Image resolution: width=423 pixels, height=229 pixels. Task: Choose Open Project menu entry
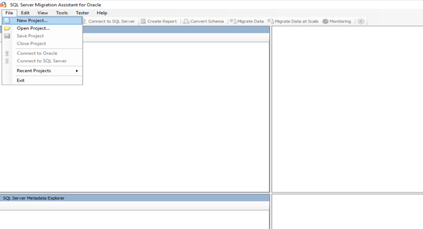click(x=42, y=28)
